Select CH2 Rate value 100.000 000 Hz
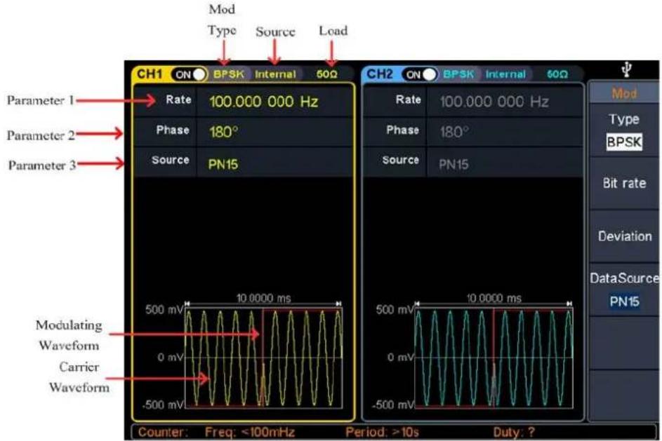The height and width of the screenshot is (441, 662). tap(494, 102)
